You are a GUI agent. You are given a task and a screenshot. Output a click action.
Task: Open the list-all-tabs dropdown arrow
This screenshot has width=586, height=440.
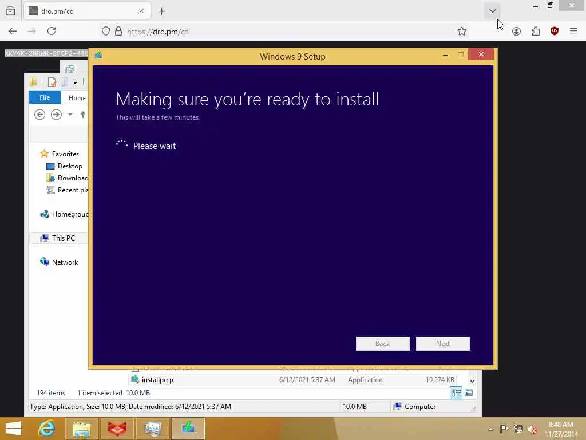click(x=492, y=11)
